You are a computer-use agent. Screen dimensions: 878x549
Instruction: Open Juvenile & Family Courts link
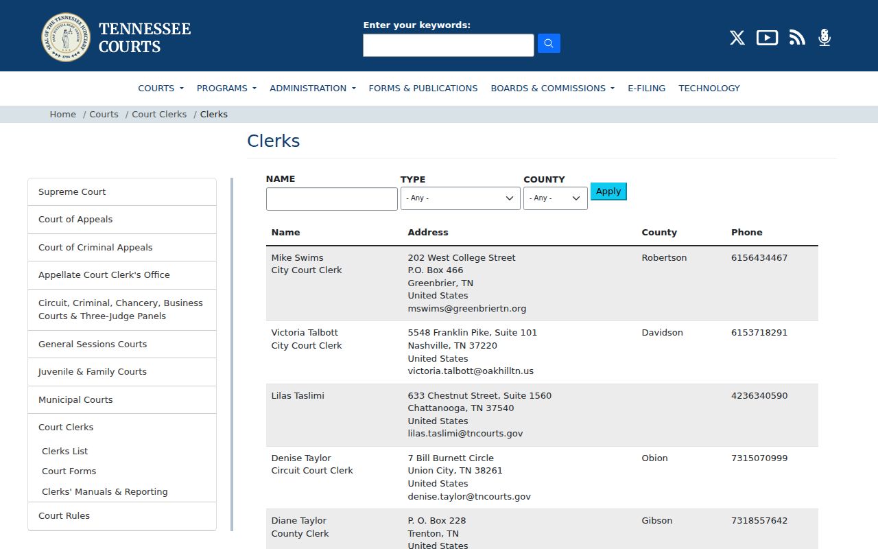point(122,372)
